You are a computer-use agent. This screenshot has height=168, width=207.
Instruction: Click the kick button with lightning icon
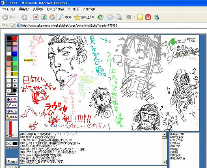(12, 105)
